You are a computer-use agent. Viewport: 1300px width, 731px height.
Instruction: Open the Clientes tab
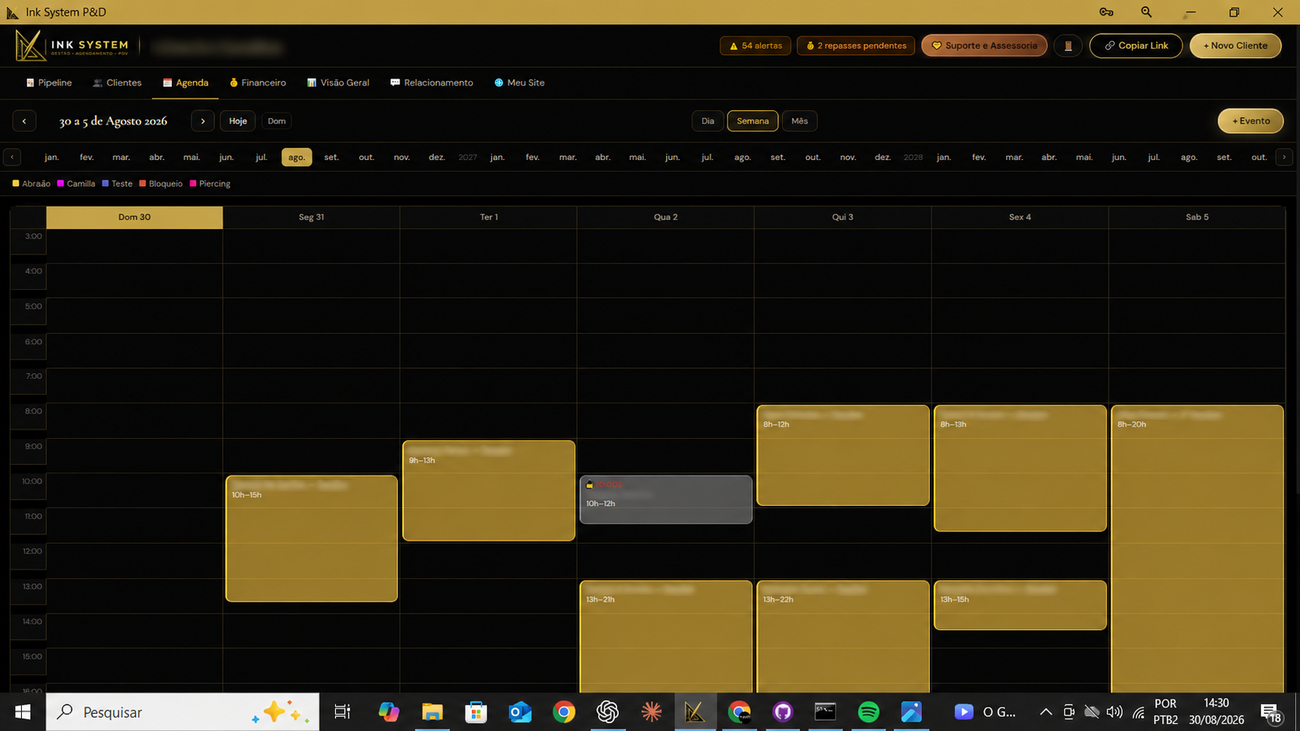pyautogui.click(x=117, y=83)
